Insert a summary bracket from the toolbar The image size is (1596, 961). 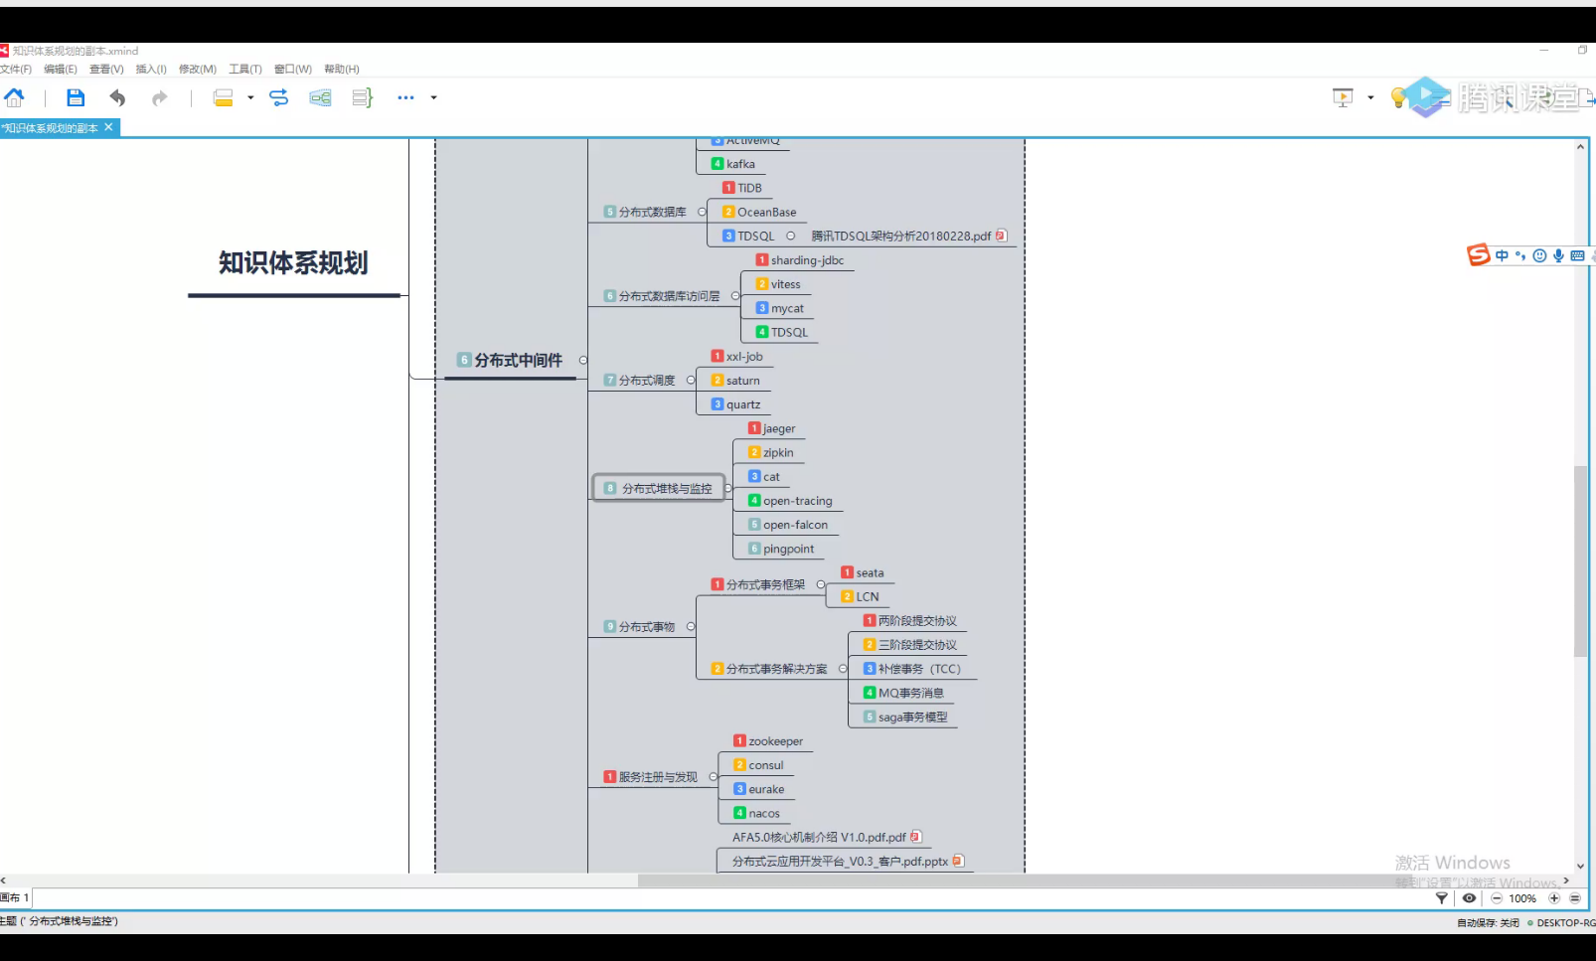[362, 97]
